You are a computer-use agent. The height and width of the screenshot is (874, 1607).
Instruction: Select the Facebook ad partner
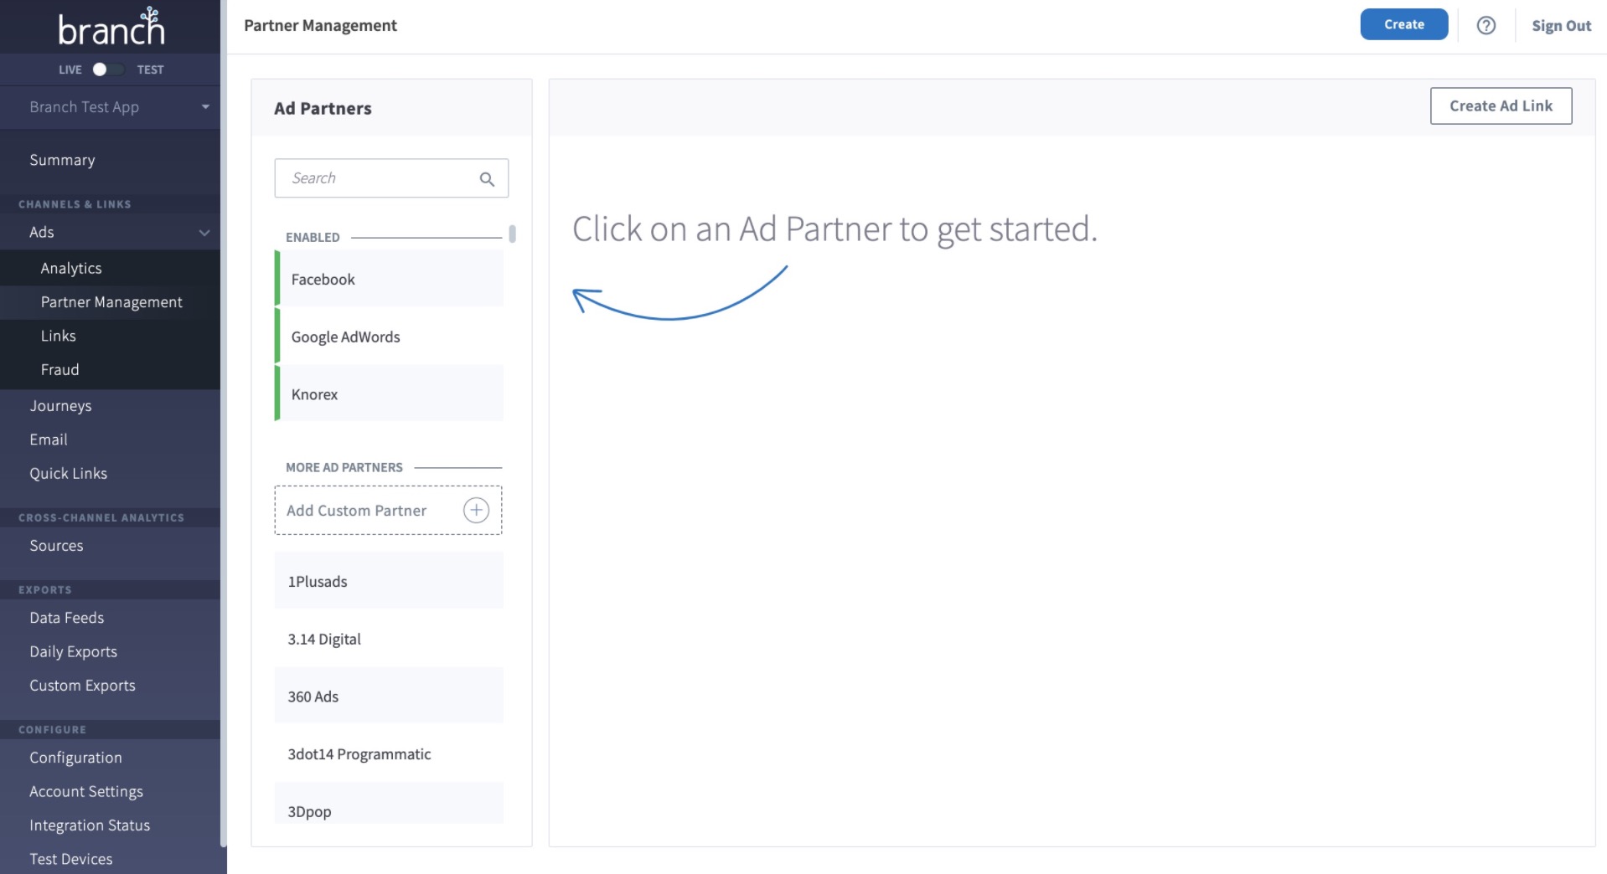pyautogui.click(x=390, y=279)
